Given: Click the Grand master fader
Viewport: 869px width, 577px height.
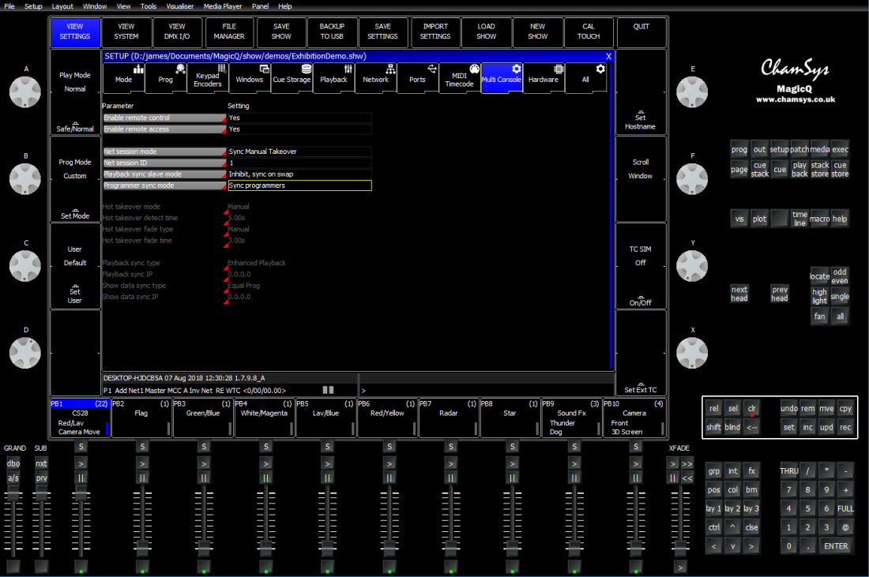Looking at the screenshot, I should tap(13, 494).
